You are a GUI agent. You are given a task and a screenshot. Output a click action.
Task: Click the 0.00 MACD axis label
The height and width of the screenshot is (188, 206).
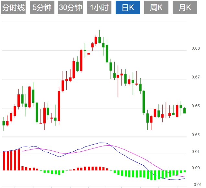[x=196, y=168]
